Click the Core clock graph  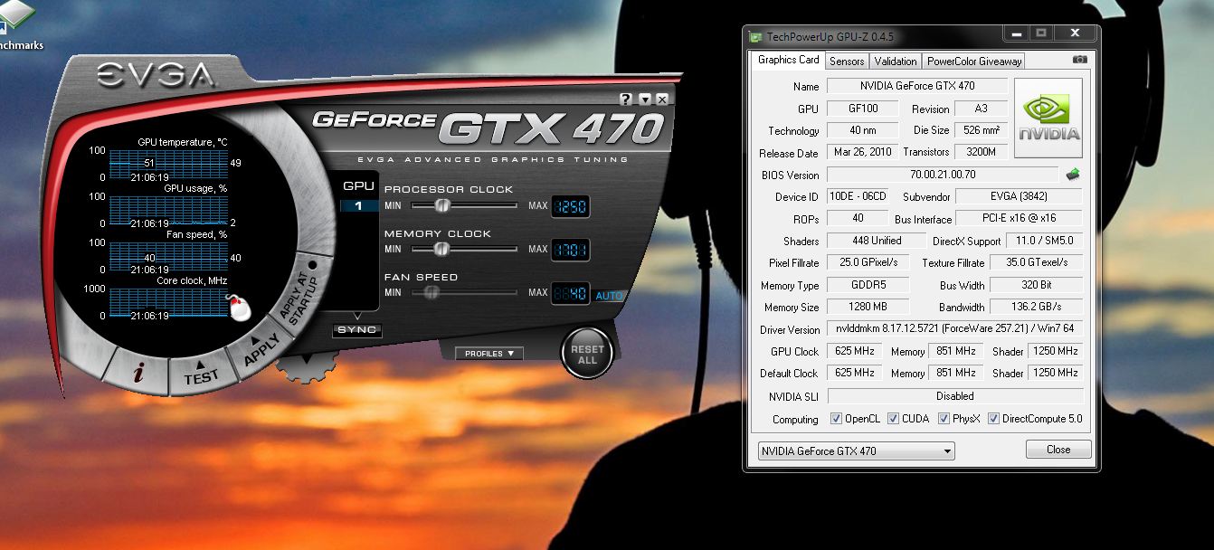(x=168, y=303)
